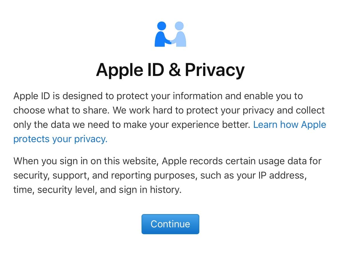
Task: Click the blue privacy link's second line
Action: coord(60,139)
